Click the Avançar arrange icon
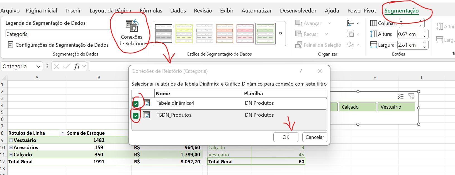This screenshot has width=455, height=175. [x=298, y=23]
